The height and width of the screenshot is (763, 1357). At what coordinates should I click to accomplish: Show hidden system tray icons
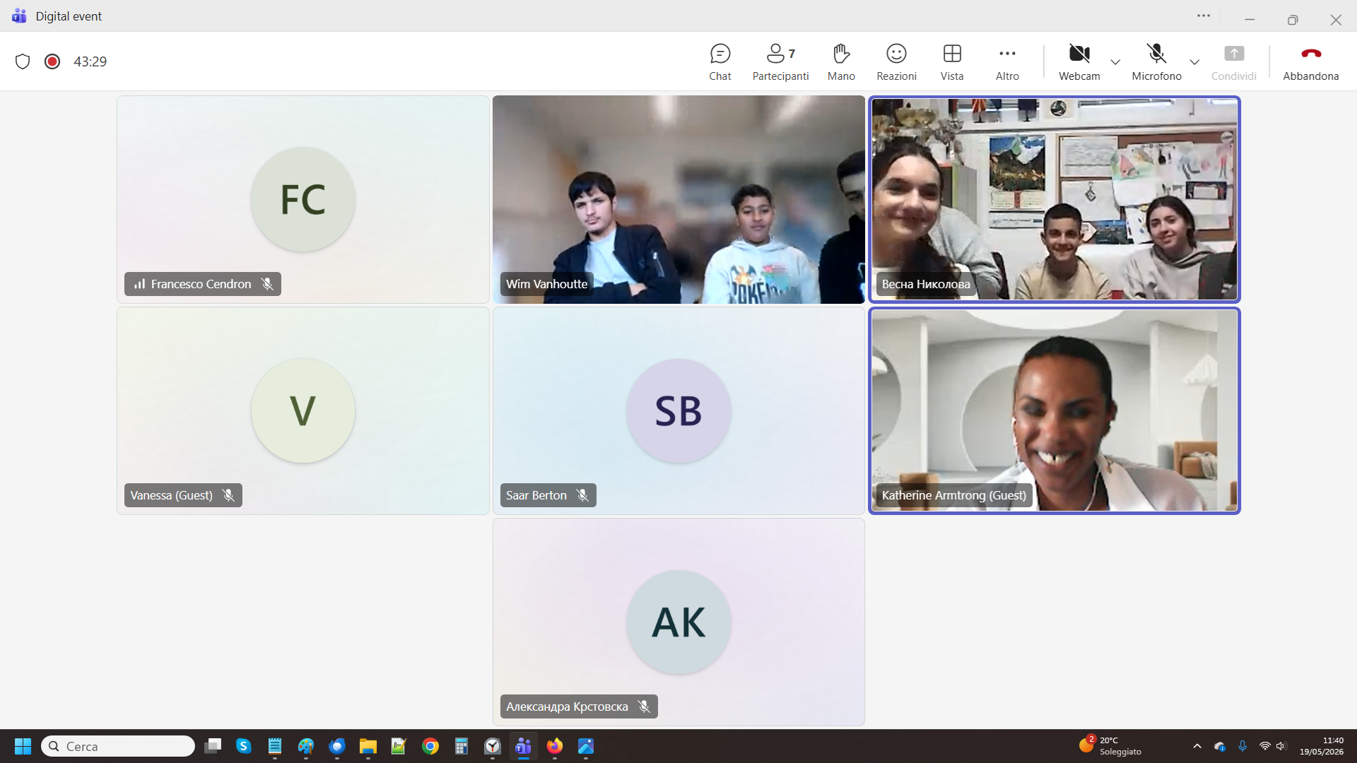pyautogui.click(x=1197, y=746)
